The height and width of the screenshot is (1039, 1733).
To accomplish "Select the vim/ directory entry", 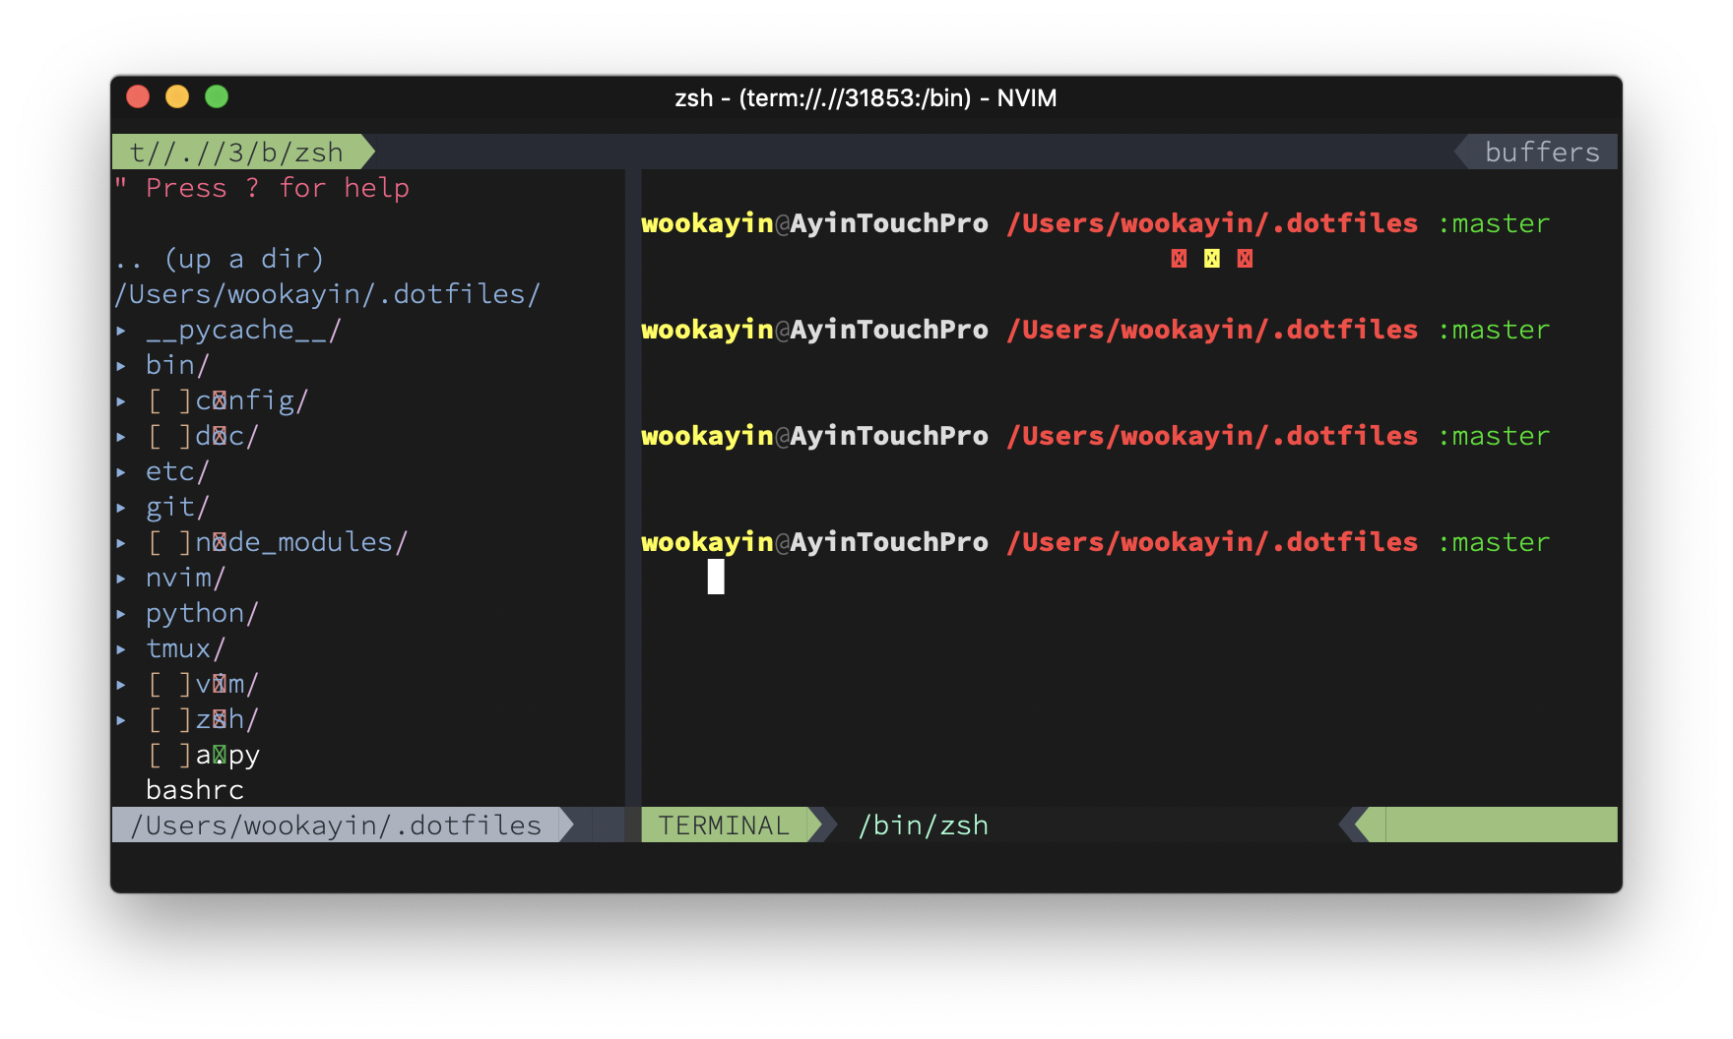I will [x=226, y=685].
